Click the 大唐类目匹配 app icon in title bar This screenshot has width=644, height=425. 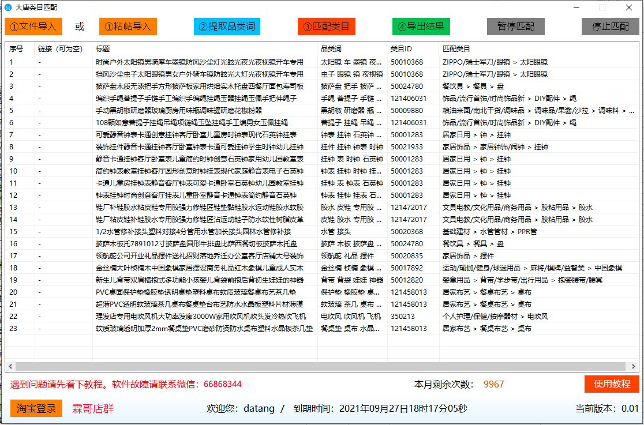click(x=6, y=8)
